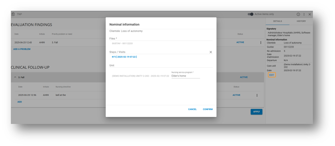Collapse the 3. Fall follow-up section
Screen dimensions: 335x146
point(15,77)
